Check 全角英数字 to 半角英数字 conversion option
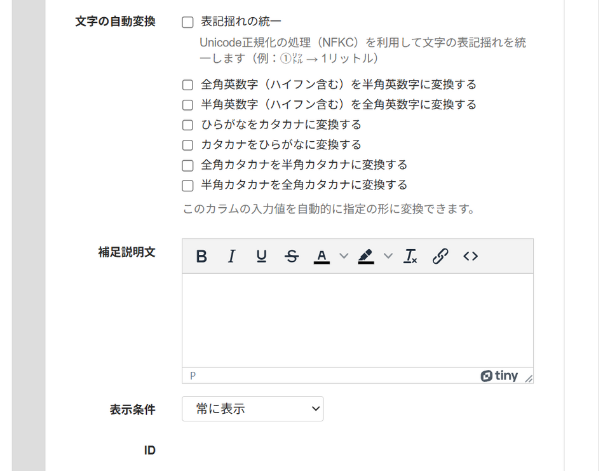The height and width of the screenshot is (471, 610). 187,85
